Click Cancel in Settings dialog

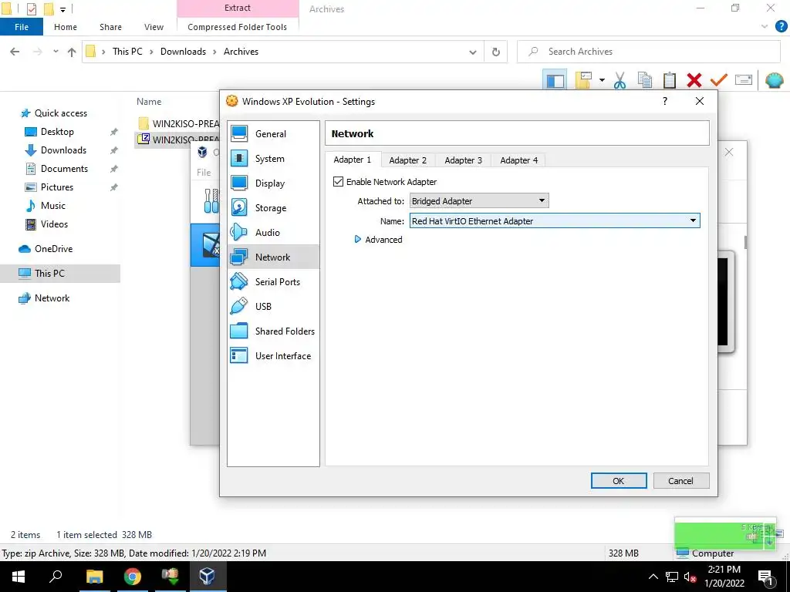pos(680,481)
